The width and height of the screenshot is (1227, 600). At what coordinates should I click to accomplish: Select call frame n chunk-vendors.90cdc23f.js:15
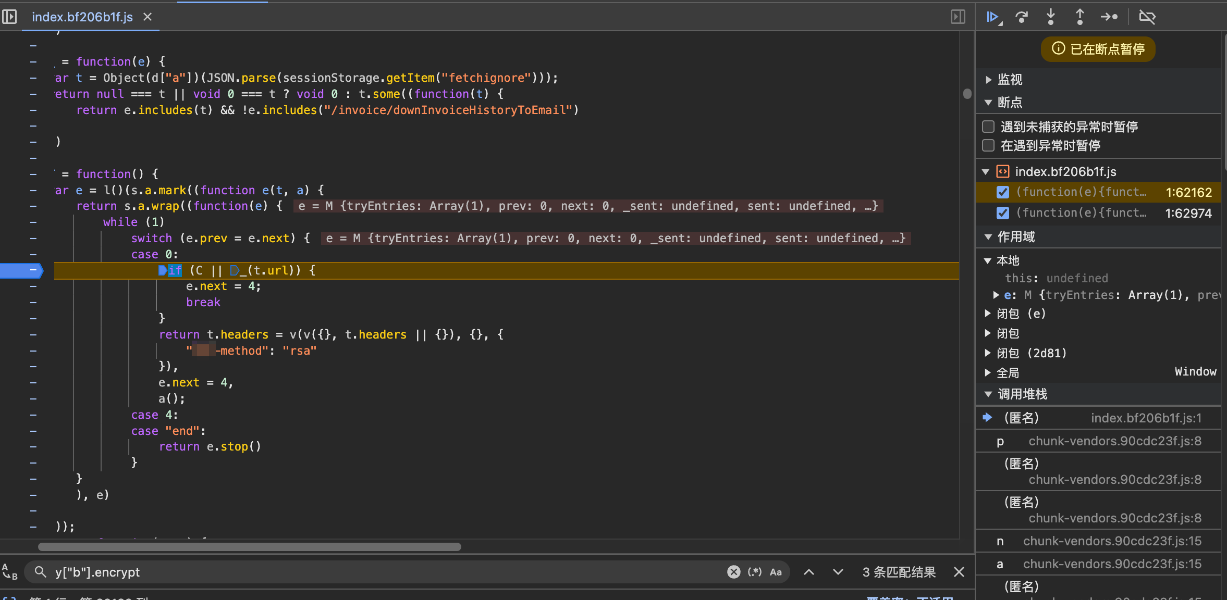[x=1099, y=541]
